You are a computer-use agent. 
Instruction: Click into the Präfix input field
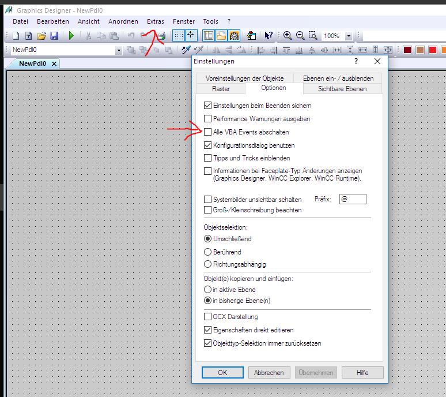point(353,199)
